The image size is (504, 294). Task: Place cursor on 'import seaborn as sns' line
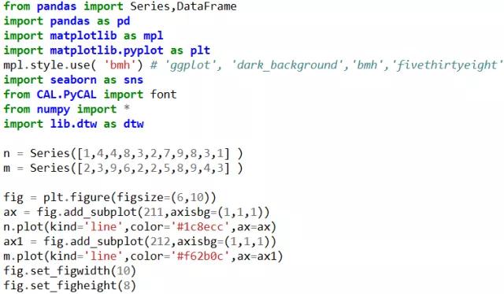click(x=73, y=80)
